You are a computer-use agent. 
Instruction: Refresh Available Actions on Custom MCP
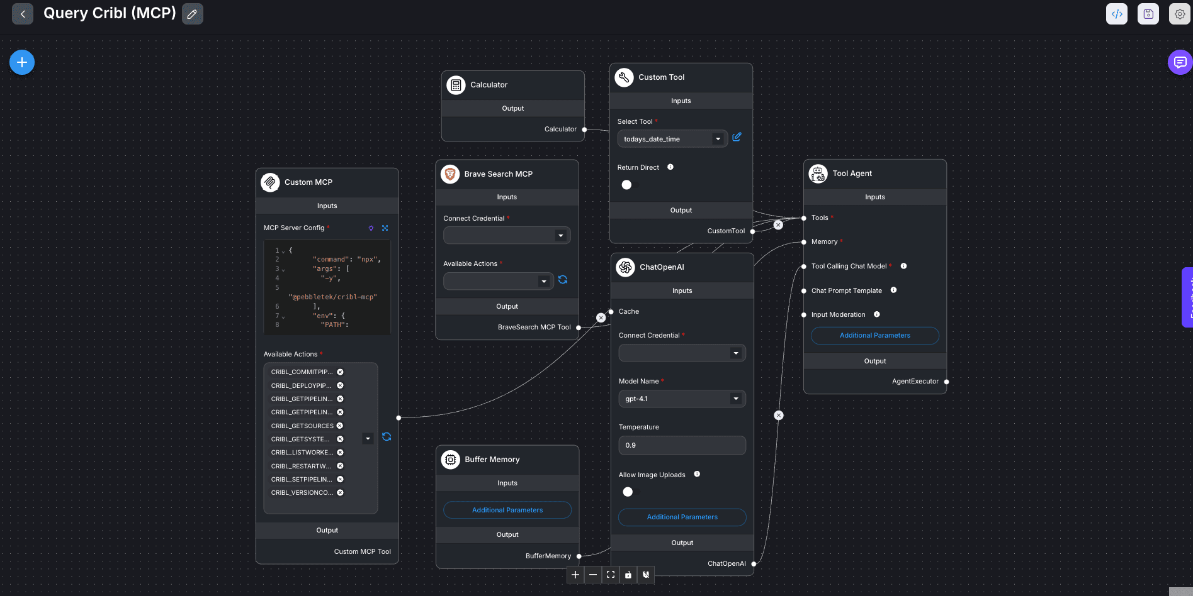click(387, 436)
